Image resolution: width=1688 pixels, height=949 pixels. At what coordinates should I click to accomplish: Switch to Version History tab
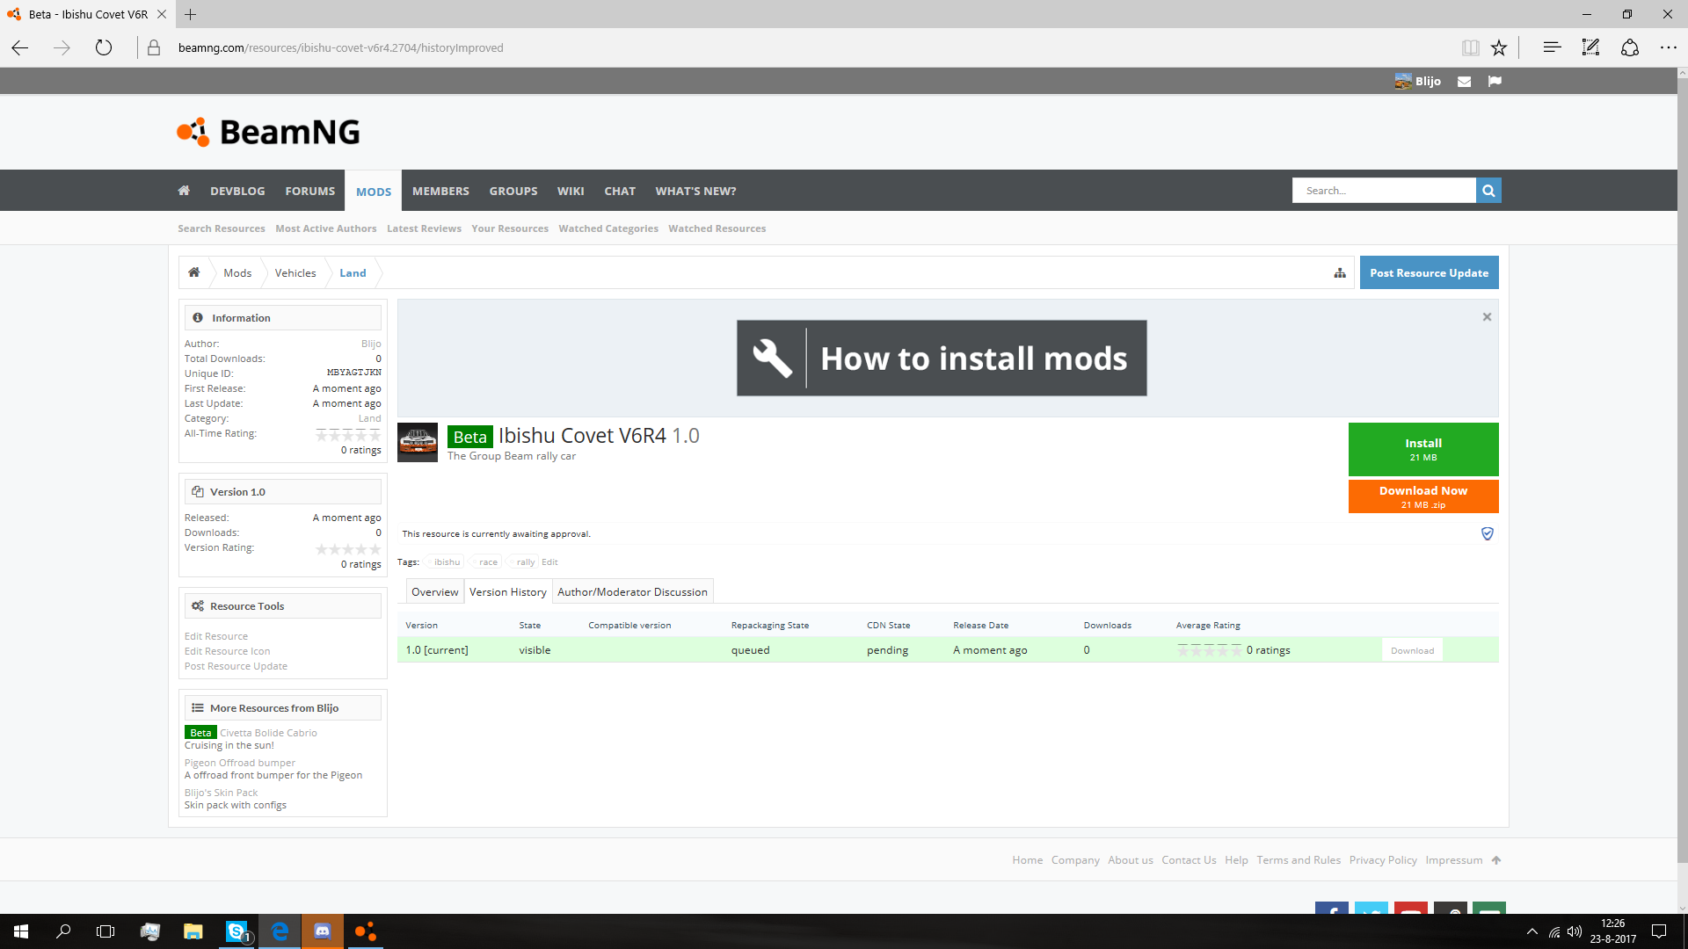[508, 591]
